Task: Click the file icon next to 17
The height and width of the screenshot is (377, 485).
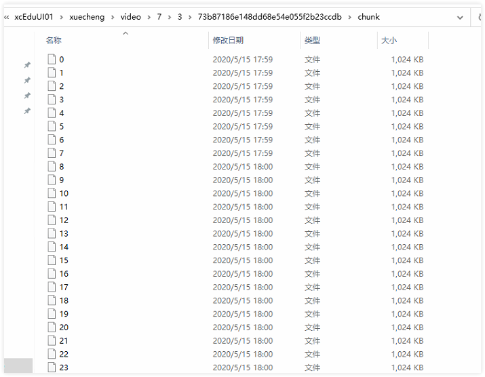Action: pyautogui.click(x=52, y=287)
